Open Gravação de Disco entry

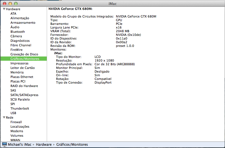click(x=24, y=54)
